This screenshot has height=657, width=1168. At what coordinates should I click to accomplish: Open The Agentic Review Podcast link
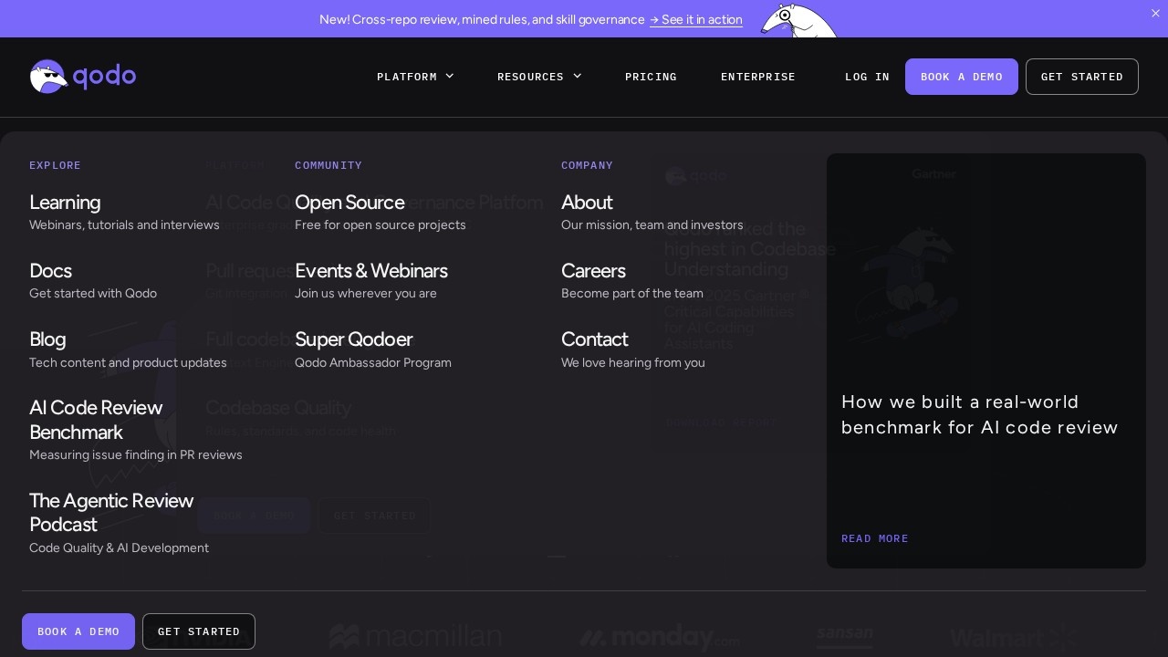pos(111,513)
